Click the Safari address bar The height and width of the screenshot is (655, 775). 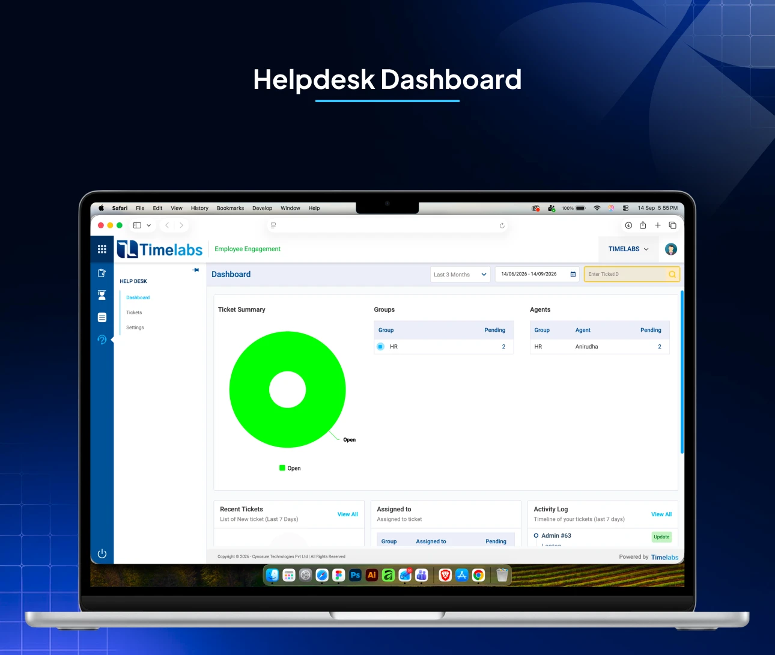click(387, 225)
